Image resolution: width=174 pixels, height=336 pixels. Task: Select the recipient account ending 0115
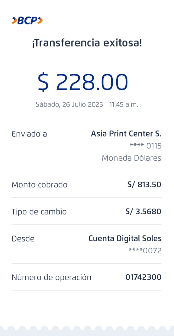146,146
